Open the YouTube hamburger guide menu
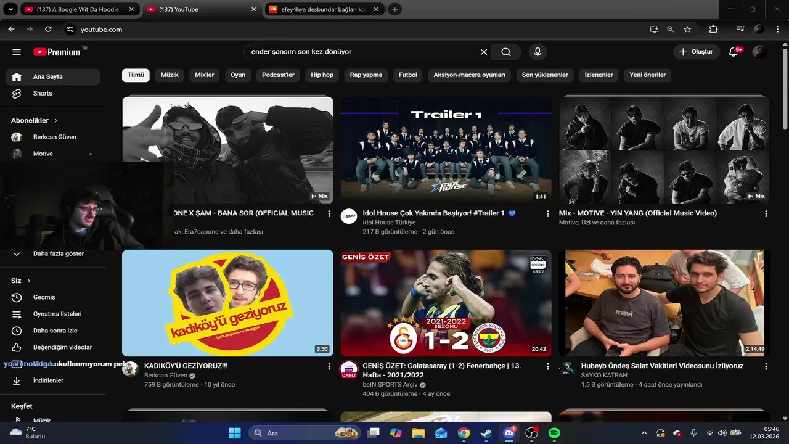 (x=17, y=52)
